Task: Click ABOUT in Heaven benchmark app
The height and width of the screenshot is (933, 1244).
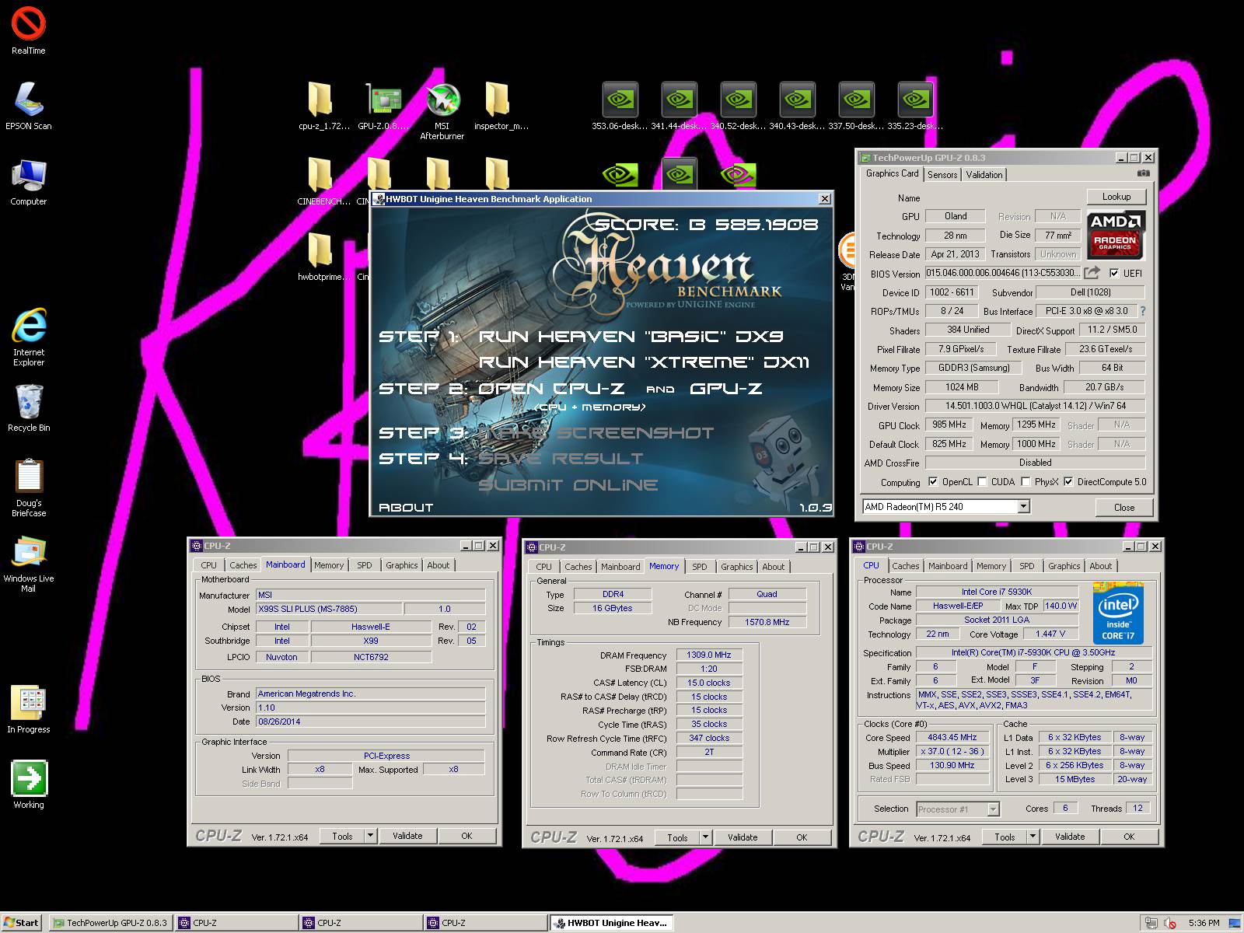Action: coord(405,507)
